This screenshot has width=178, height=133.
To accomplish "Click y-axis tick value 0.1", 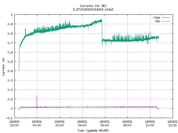I will click(10, 99).
